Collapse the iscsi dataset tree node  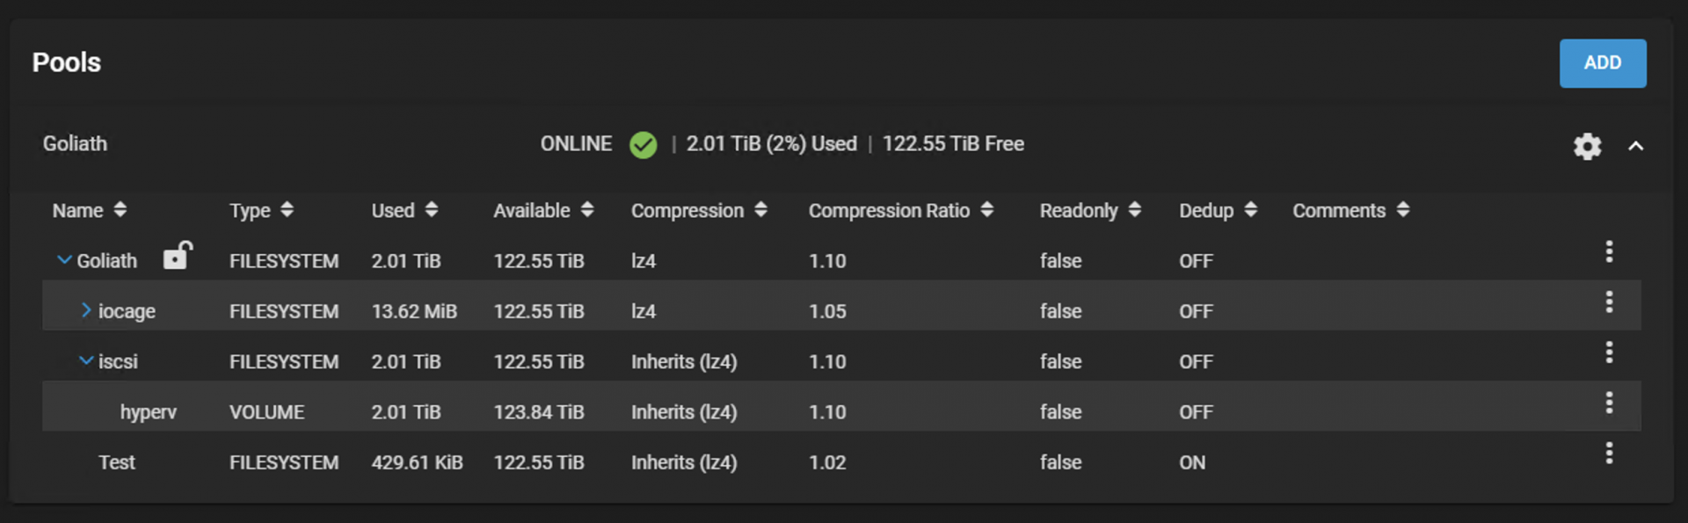click(x=86, y=360)
